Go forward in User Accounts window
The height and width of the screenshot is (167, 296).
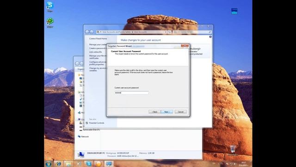pos(92,32)
